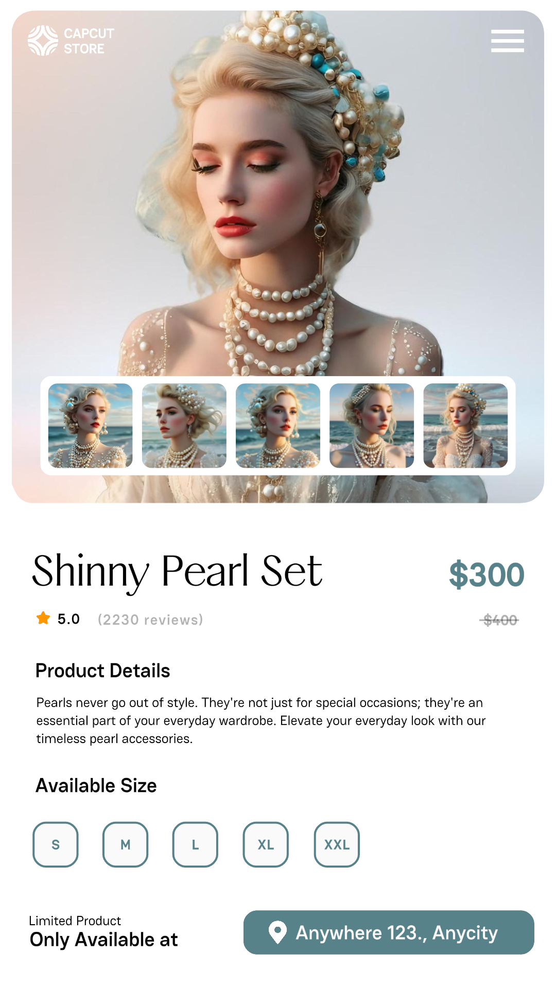View the first product thumbnail
556x988 pixels.
pos(90,426)
